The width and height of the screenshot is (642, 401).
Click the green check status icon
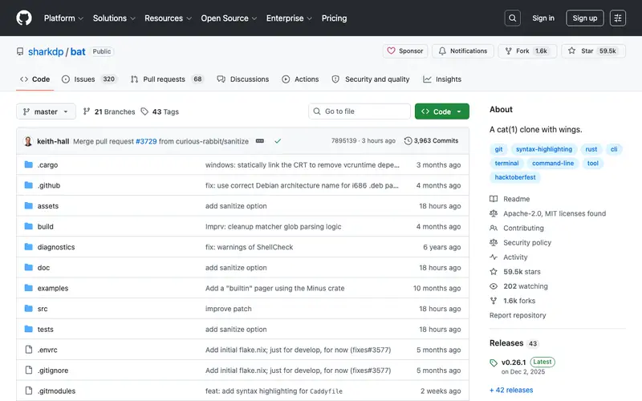click(278, 141)
